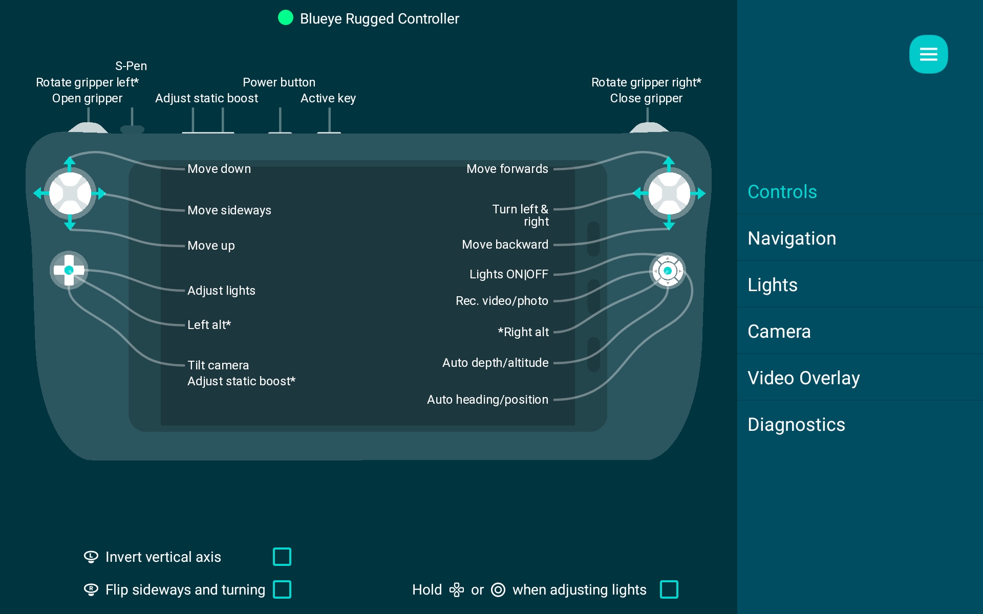Click the Auto heading/position label
This screenshot has width=983, height=614.
[x=488, y=400]
